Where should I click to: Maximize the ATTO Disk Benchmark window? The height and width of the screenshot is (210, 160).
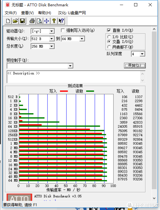[x=136, y=5]
